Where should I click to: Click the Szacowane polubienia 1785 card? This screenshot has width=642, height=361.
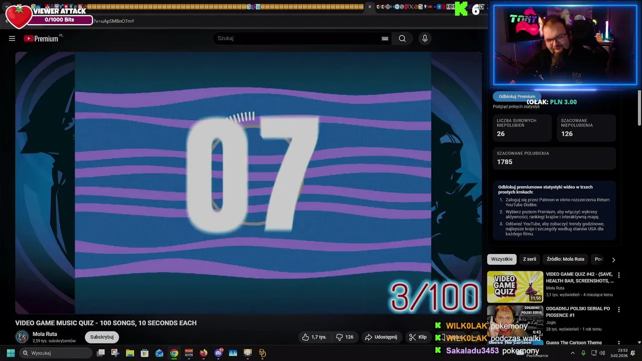pos(554,158)
